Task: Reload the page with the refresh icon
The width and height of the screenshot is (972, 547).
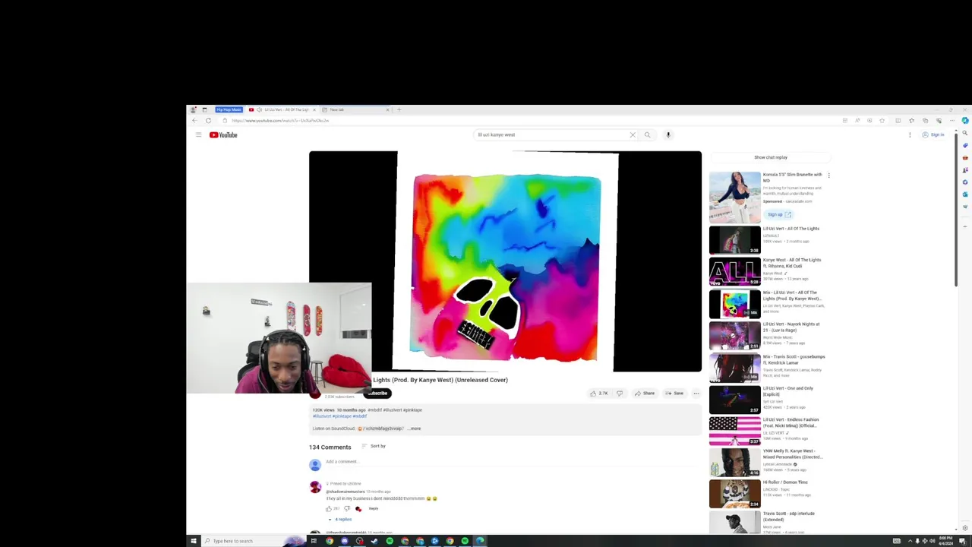Action: pos(208,121)
